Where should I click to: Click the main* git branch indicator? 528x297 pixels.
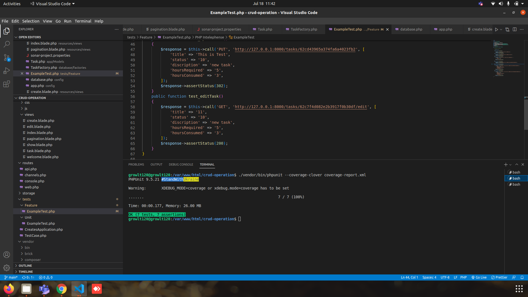(11, 277)
